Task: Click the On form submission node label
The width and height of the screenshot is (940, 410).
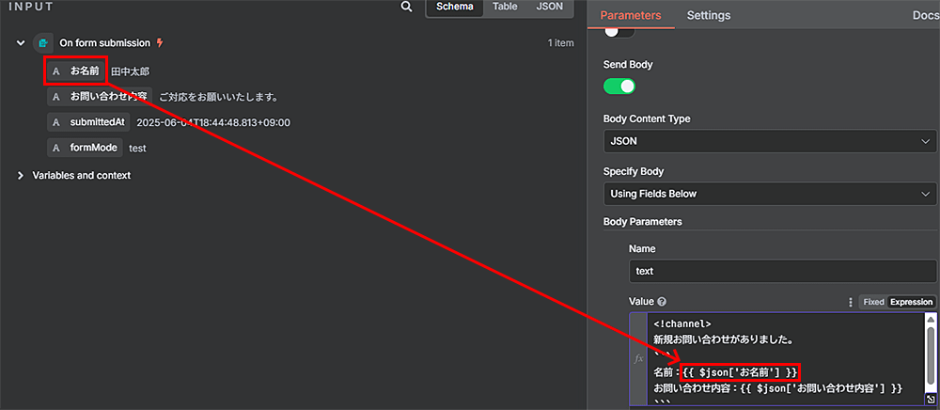Action: pyautogui.click(x=105, y=43)
